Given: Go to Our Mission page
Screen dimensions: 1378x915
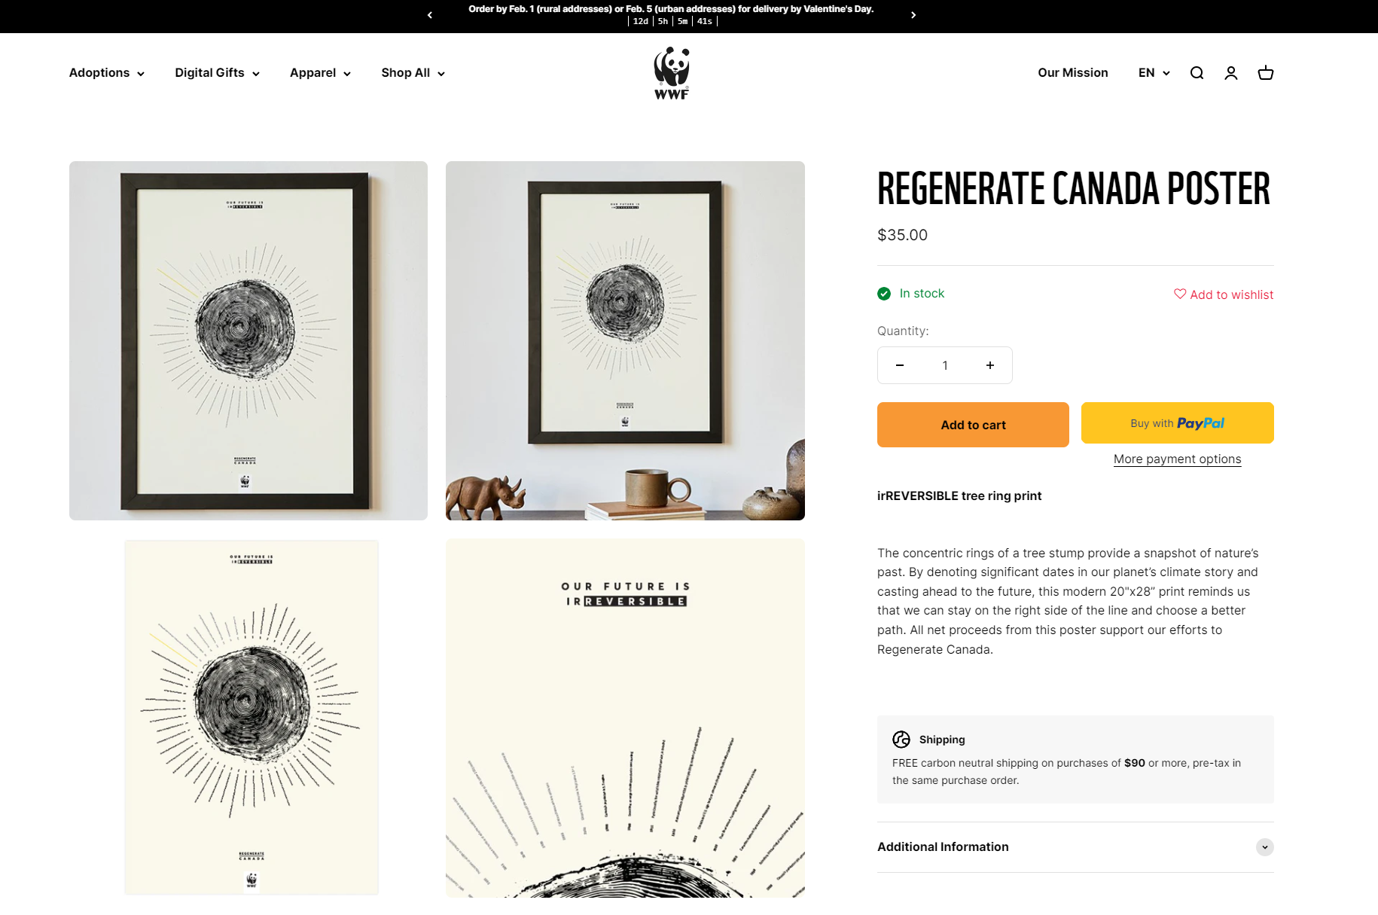Looking at the screenshot, I should (x=1073, y=73).
